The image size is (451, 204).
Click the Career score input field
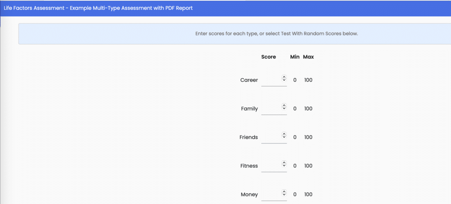coord(274,80)
